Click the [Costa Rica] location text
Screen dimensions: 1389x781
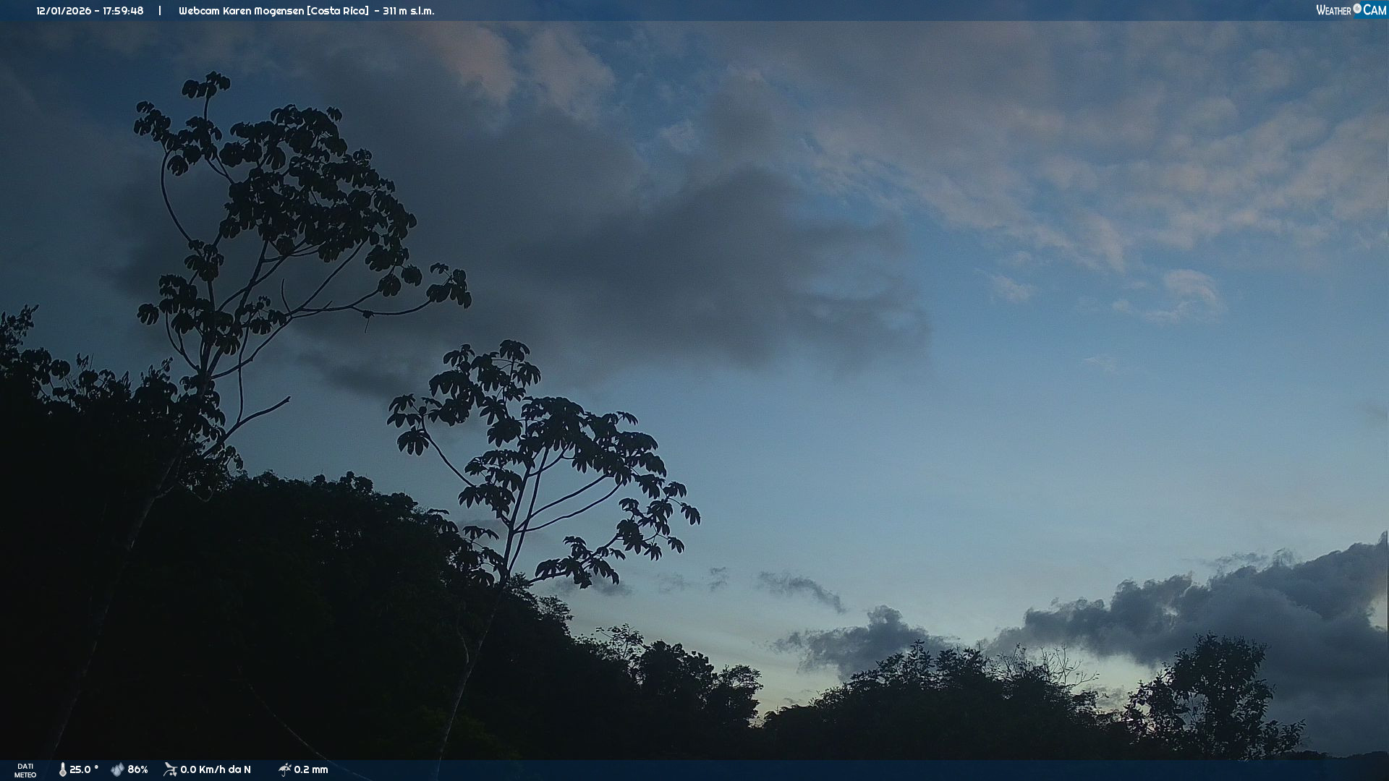[338, 11]
